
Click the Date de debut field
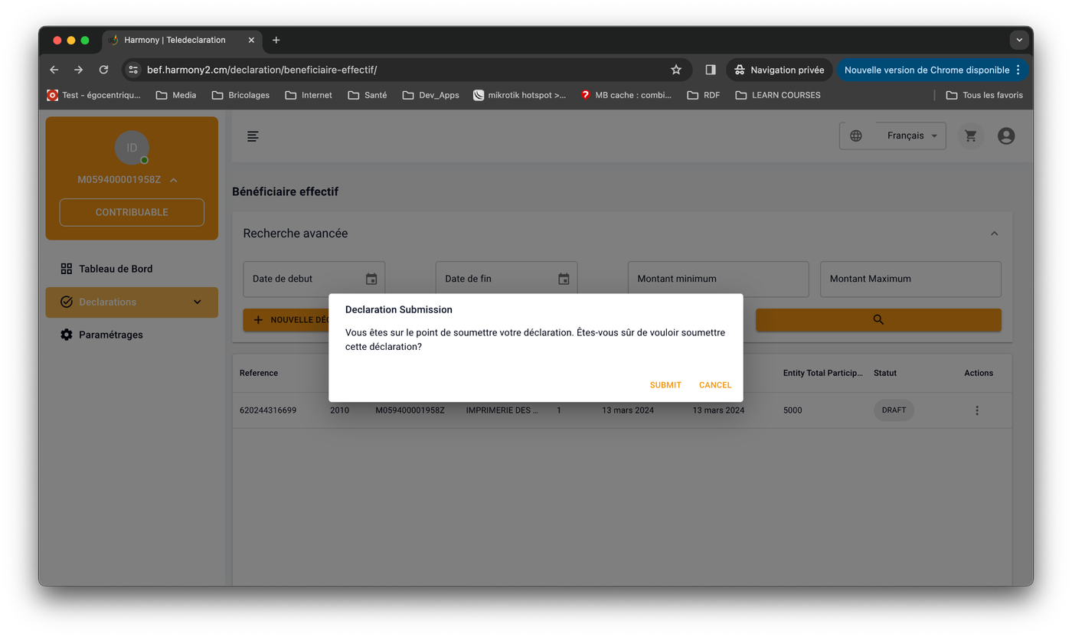coord(314,279)
